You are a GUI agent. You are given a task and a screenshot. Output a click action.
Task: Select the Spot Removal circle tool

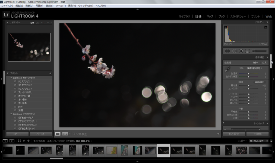click(234, 51)
